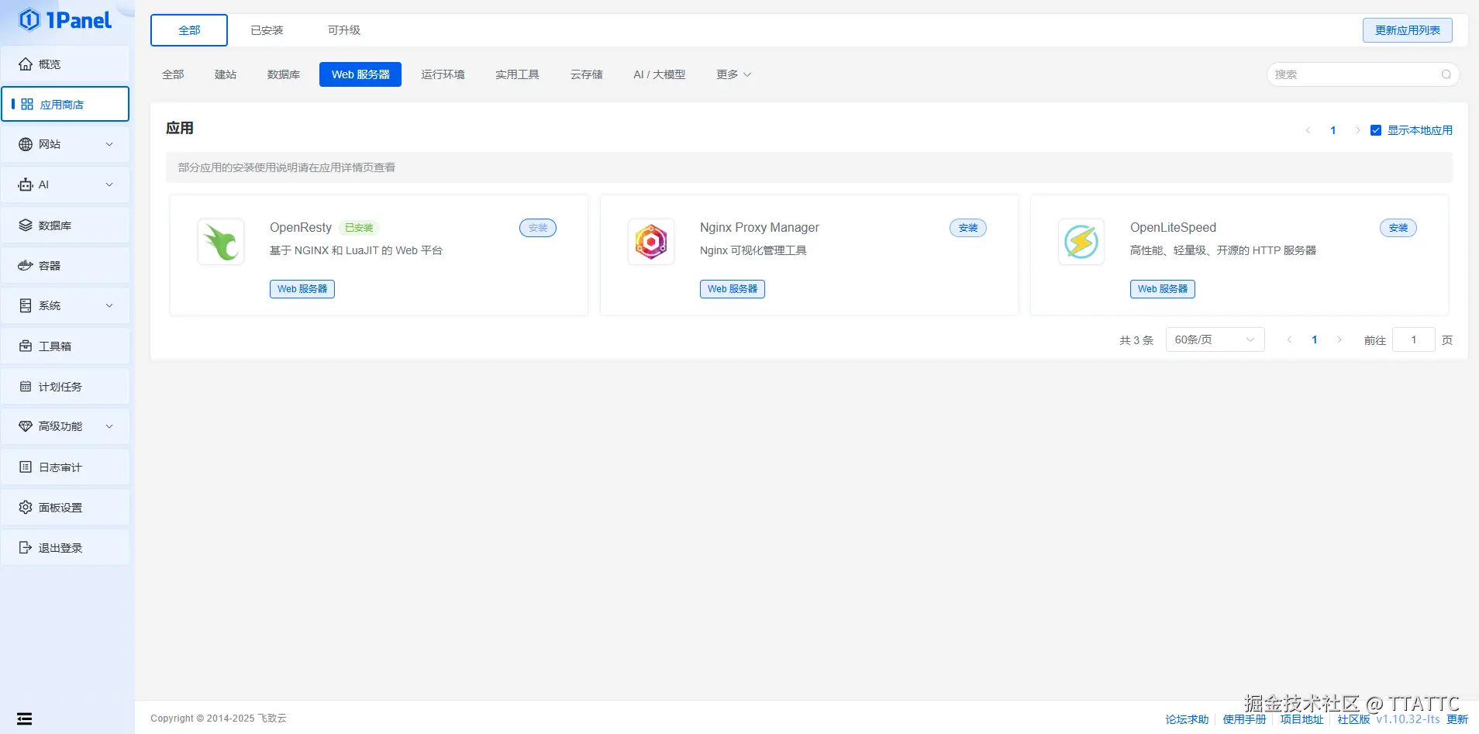Expand the 高级功能 sidebar submenu

point(109,426)
